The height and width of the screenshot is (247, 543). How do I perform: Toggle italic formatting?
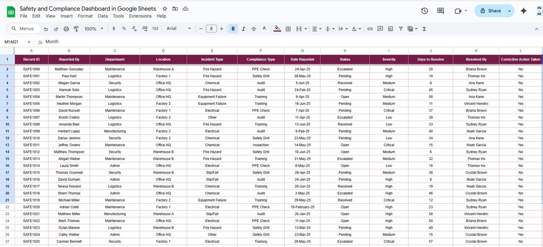pos(244,29)
